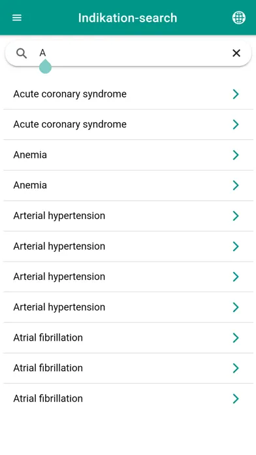The width and height of the screenshot is (256, 455).
Task: Tap chevron on third Arterial hypertension row
Action: [x=236, y=277]
